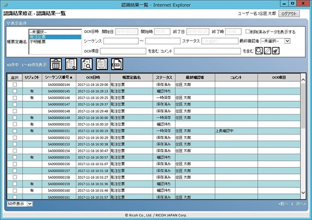
Task: Select the checkbox for row SA0000000151
Action: click(x=15, y=130)
